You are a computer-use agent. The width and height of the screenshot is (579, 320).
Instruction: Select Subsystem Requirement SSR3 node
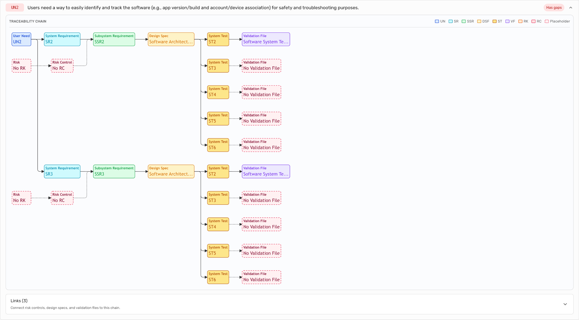pos(114,171)
